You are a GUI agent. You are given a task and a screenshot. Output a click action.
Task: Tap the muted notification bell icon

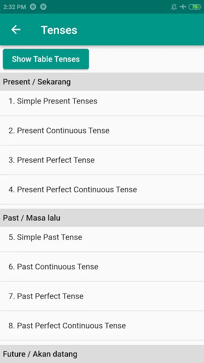coord(174,7)
